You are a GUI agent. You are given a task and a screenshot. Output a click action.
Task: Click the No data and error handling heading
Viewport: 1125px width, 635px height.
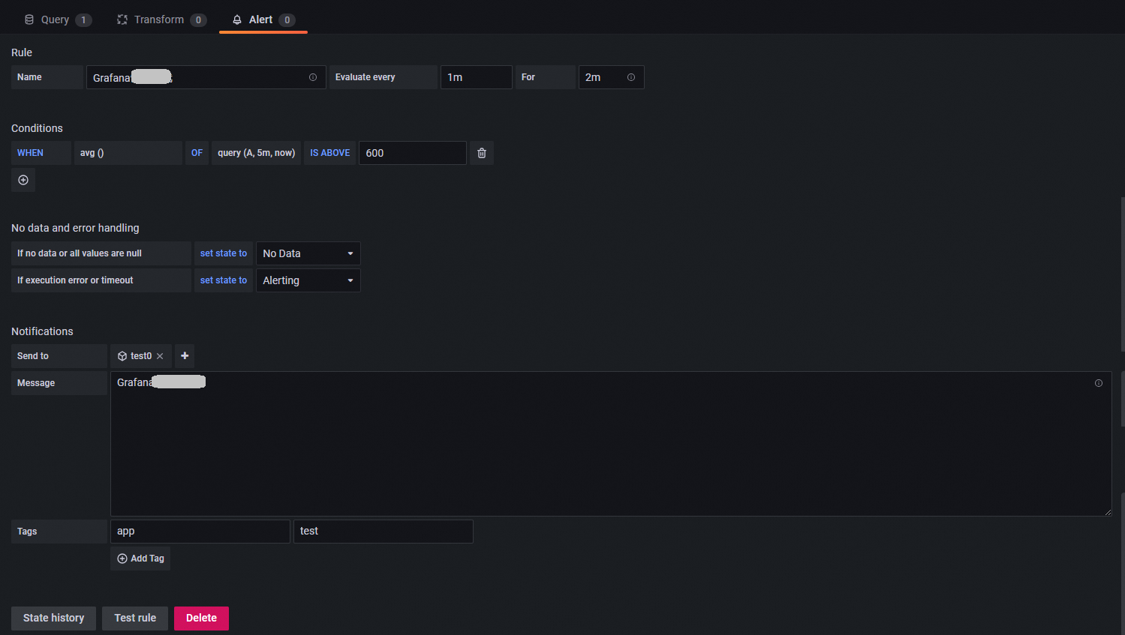click(x=75, y=228)
